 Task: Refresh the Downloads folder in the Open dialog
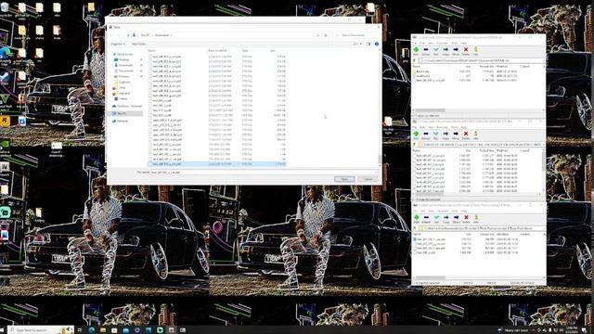(x=326, y=35)
